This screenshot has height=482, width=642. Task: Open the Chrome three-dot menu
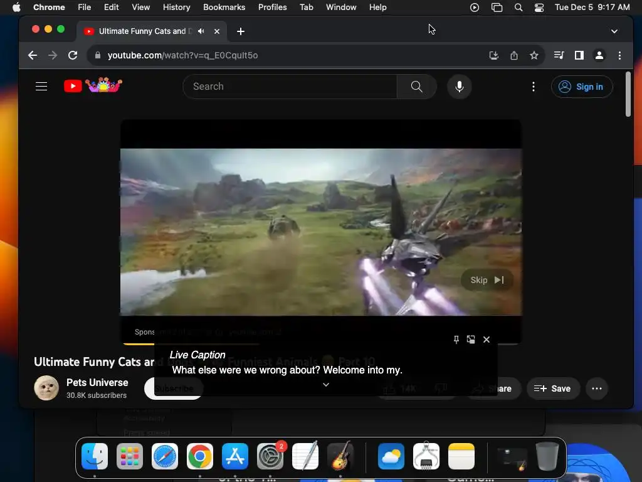tap(619, 55)
